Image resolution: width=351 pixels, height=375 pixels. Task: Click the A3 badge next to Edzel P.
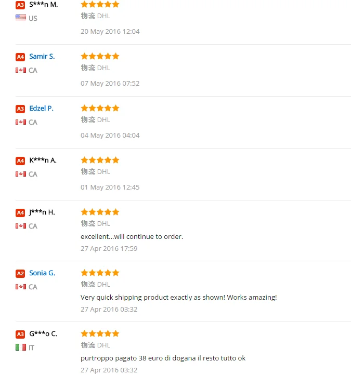pos(20,109)
